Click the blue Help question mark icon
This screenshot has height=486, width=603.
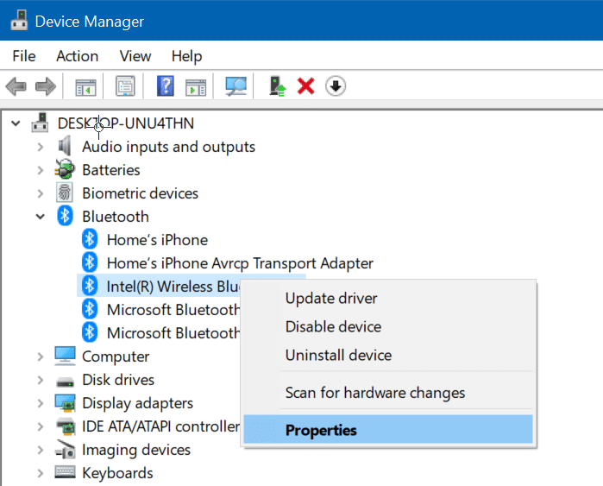click(166, 85)
